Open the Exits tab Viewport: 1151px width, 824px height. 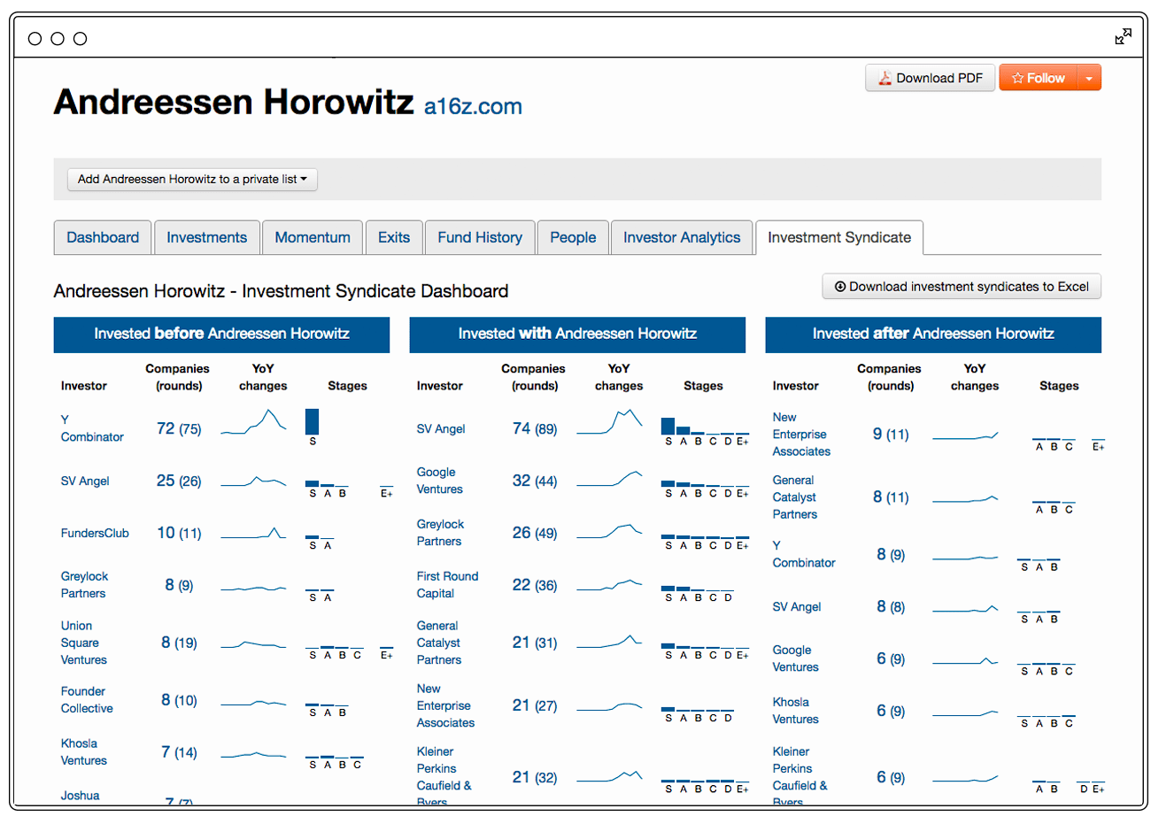coord(394,237)
